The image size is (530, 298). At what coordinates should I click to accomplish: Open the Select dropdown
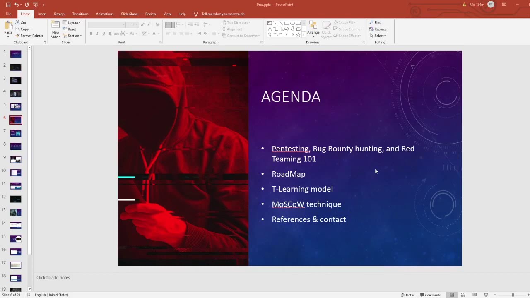(378, 36)
